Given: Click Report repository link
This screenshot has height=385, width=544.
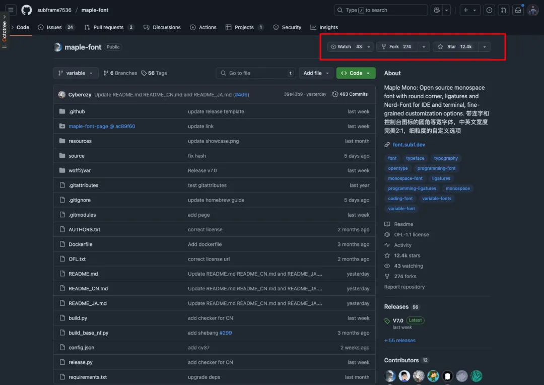Looking at the screenshot, I should [404, 287].
